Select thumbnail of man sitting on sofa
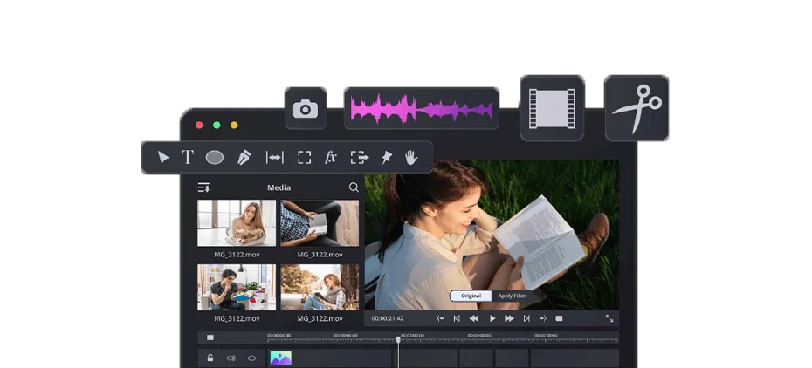Viewport: 812px width, 368px height. (237, 287)
